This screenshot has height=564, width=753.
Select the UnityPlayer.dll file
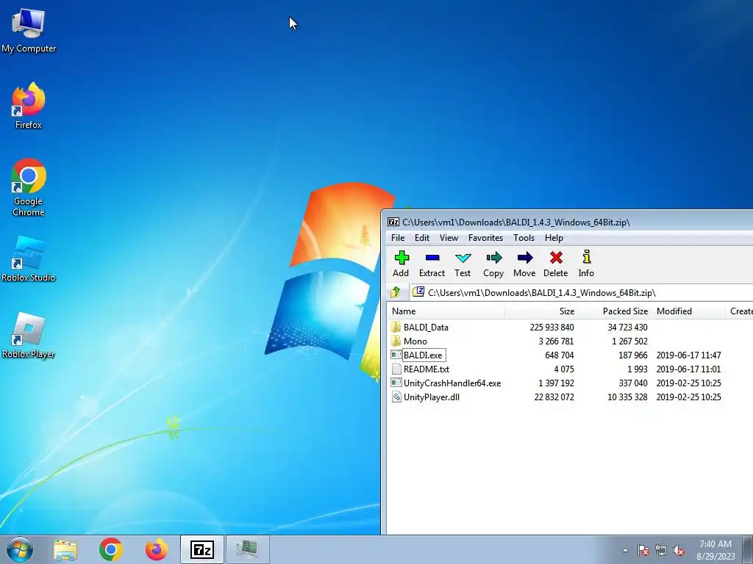pyautogui.click(x=431, y=397)
